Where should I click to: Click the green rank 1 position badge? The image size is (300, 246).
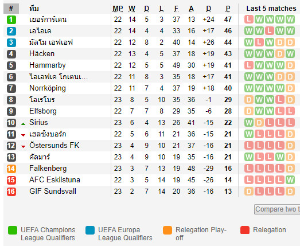pyautogui.click(x=11, y=19)
